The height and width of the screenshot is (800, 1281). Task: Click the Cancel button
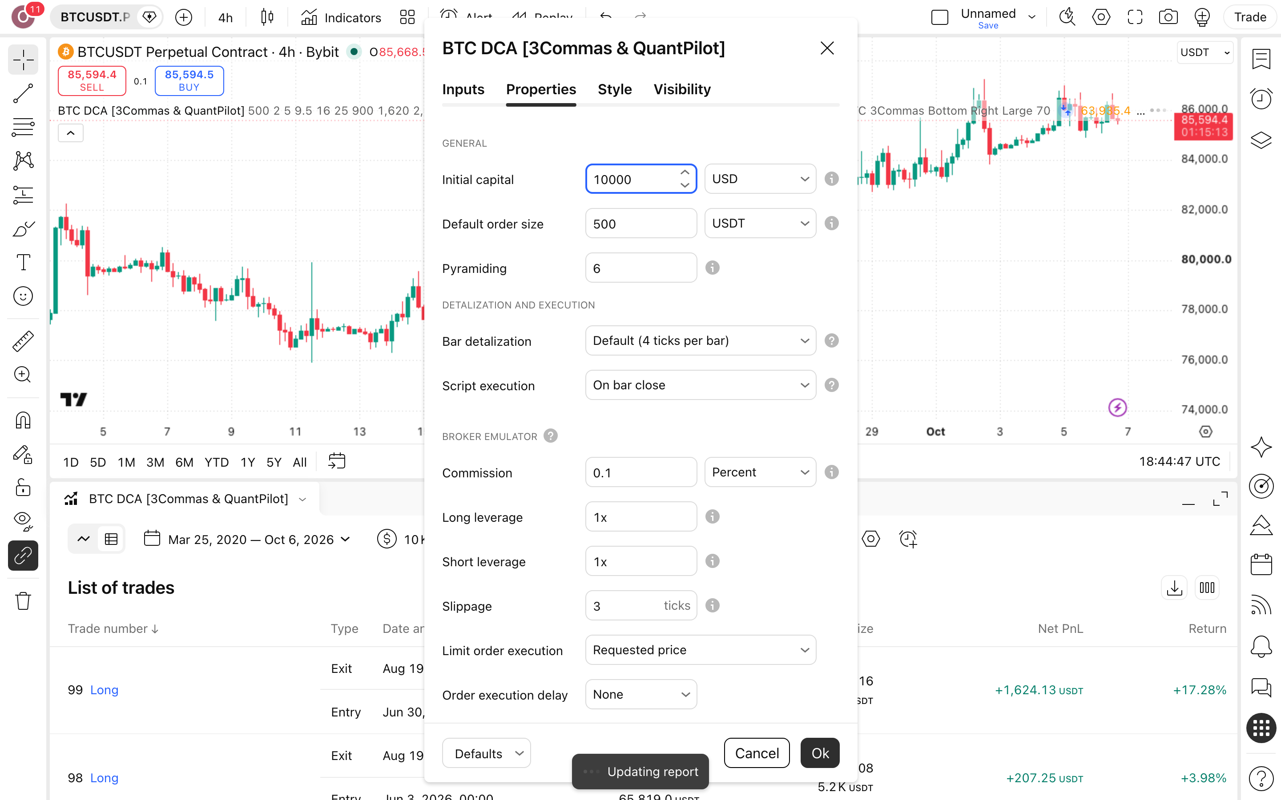(757, 753)
